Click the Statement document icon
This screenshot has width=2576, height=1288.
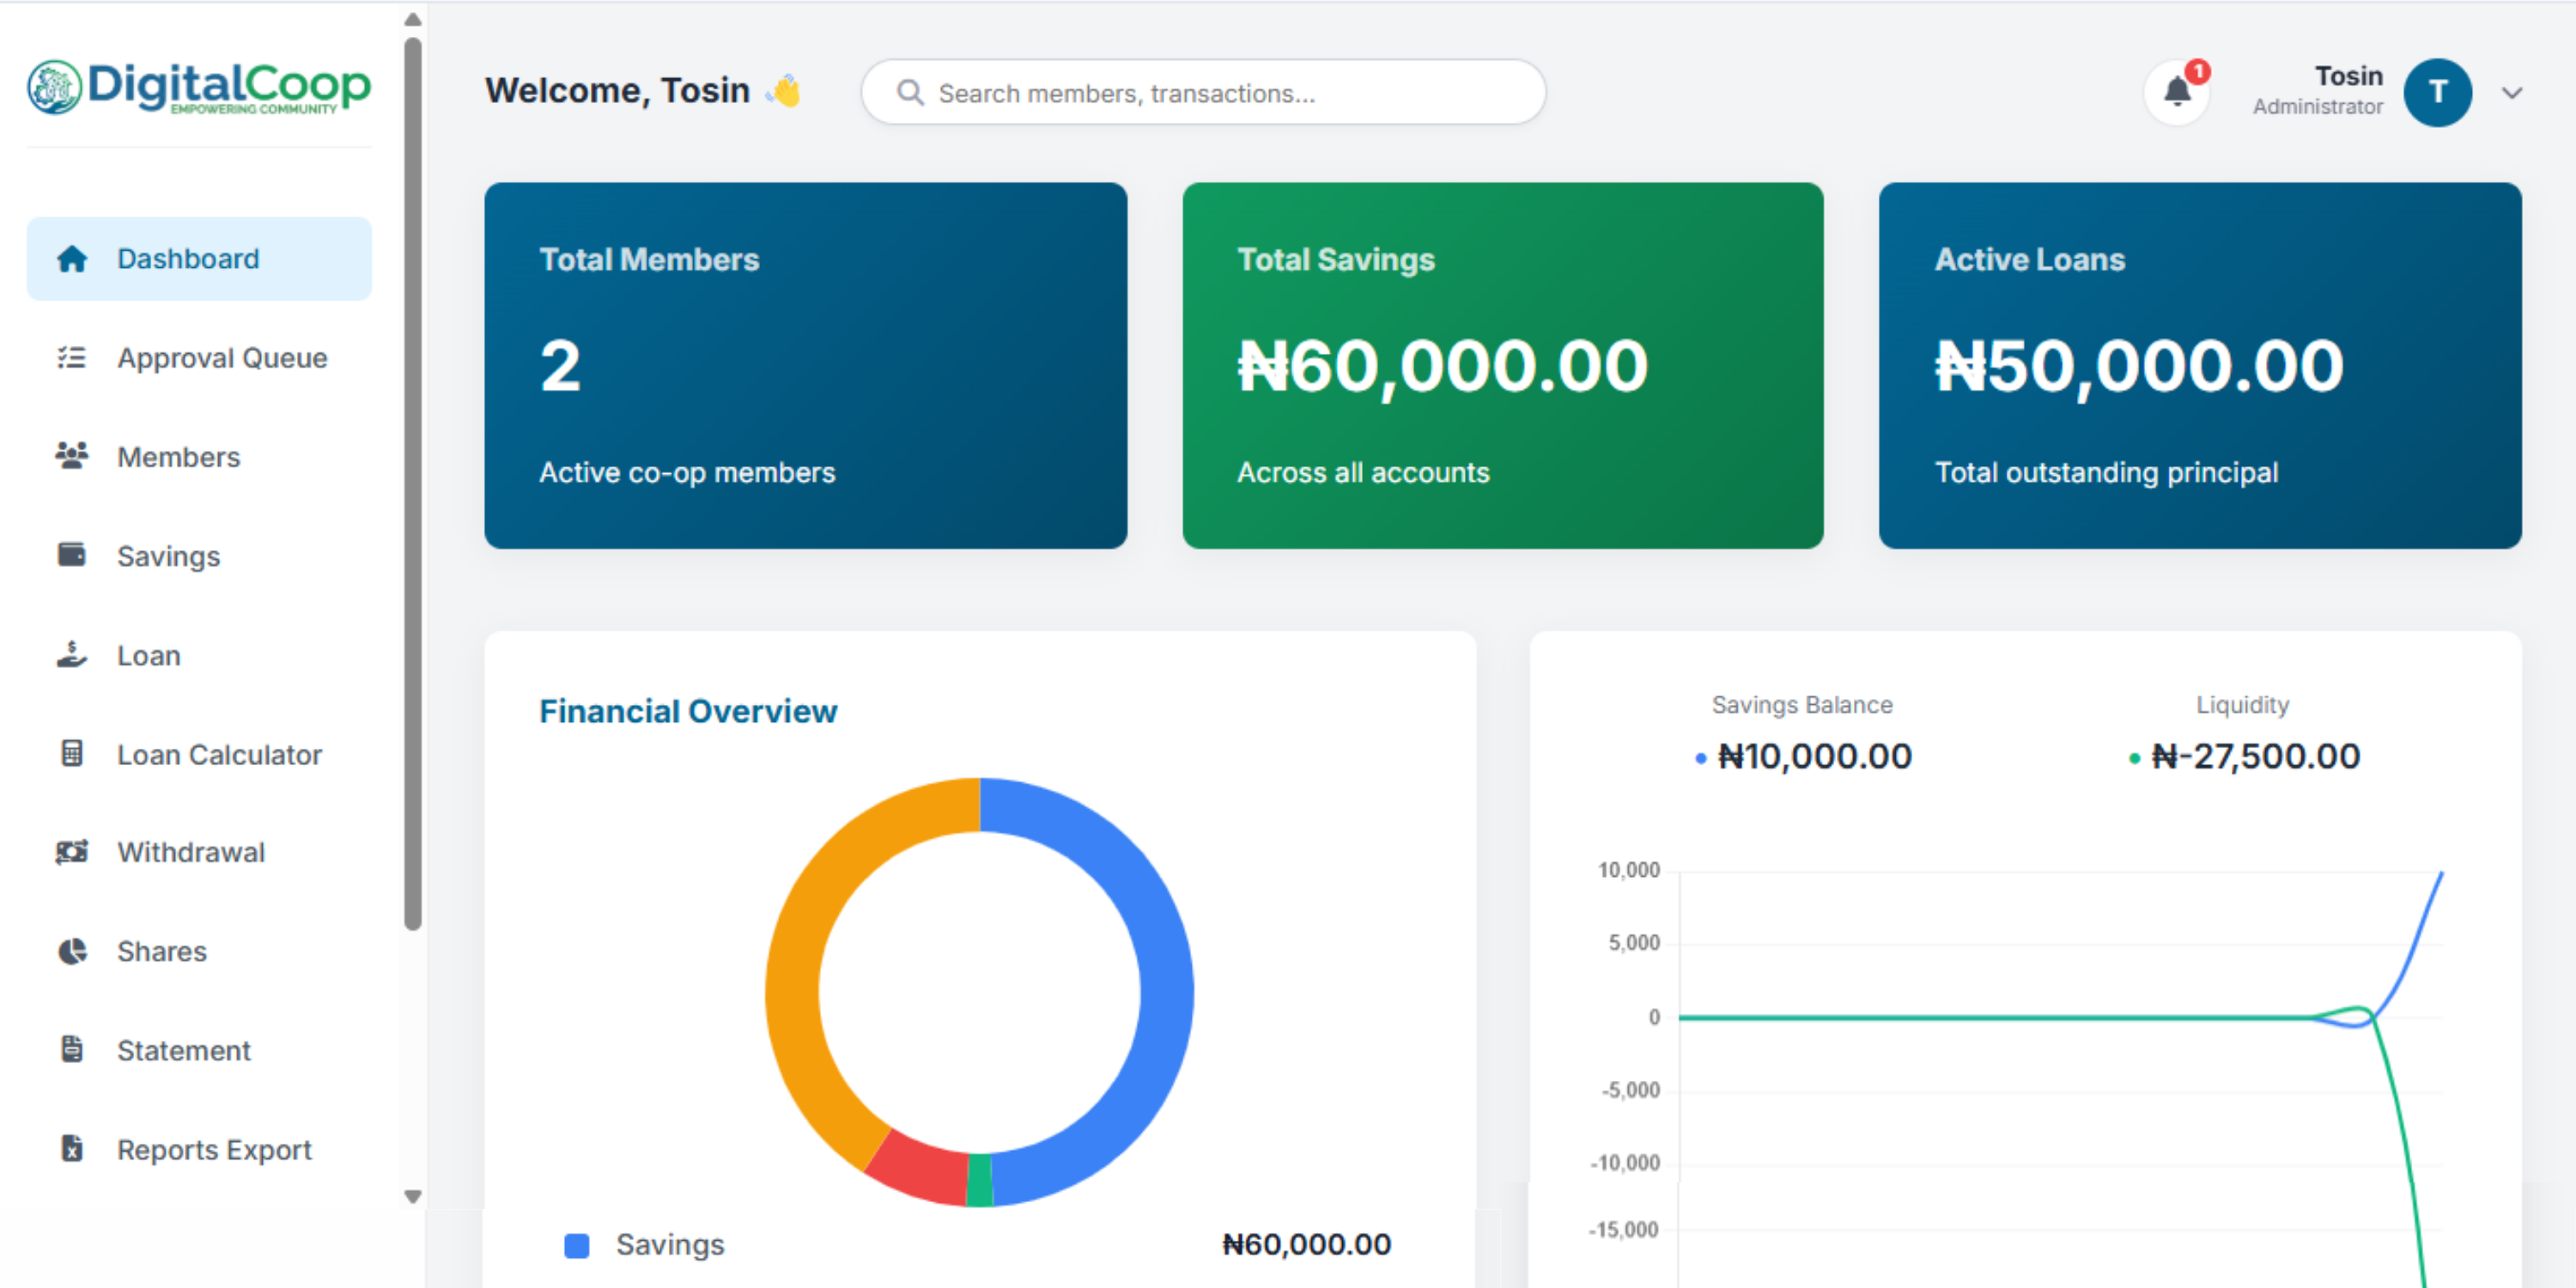tap(72, 1050)
